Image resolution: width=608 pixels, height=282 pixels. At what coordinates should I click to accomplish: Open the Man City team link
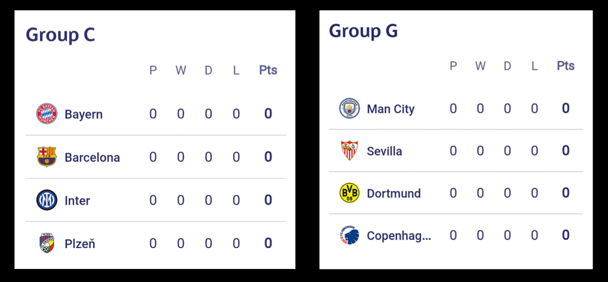pyautogui.click(x=391, y=109)
